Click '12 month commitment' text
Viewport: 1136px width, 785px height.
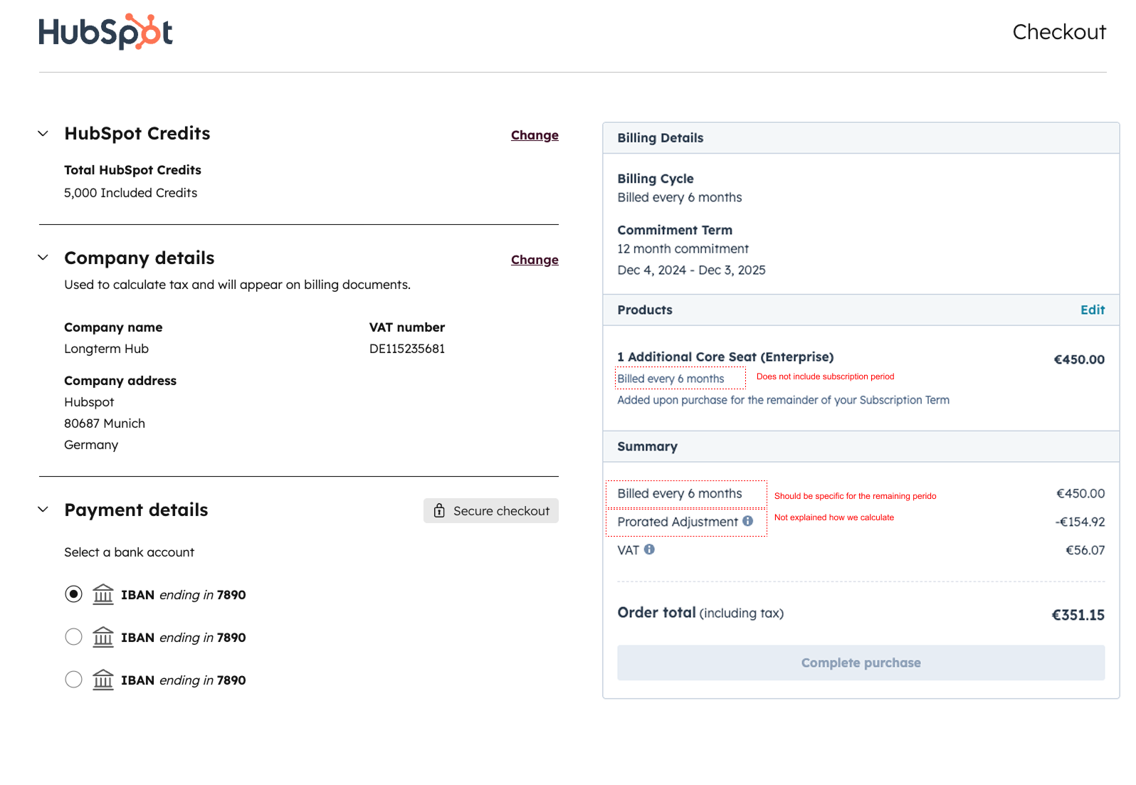683,249
